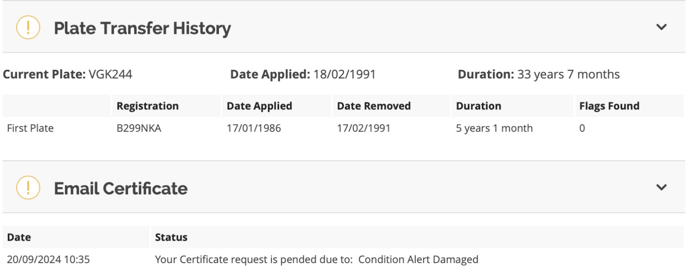Select the First Plate row label

(x=30, y=128)
